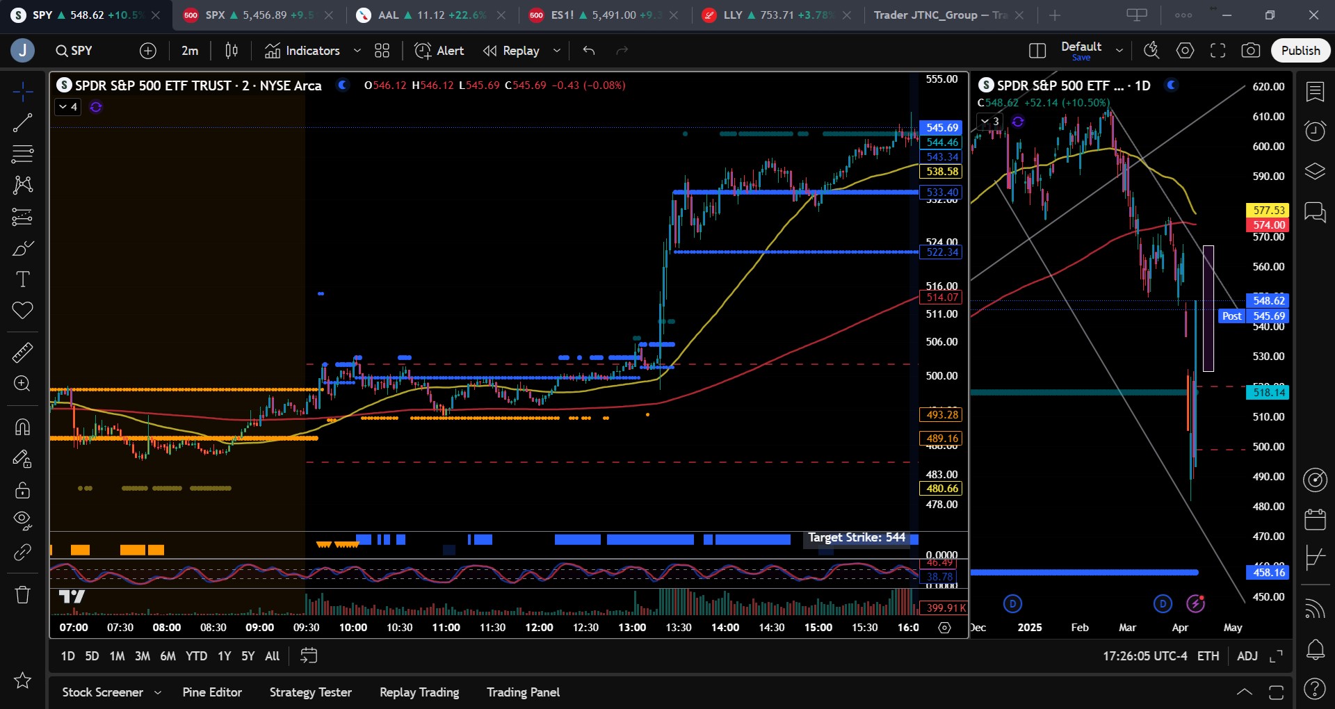Open the user profile avatar menu
The image size is (1335, 709).
tap(22, 51)
